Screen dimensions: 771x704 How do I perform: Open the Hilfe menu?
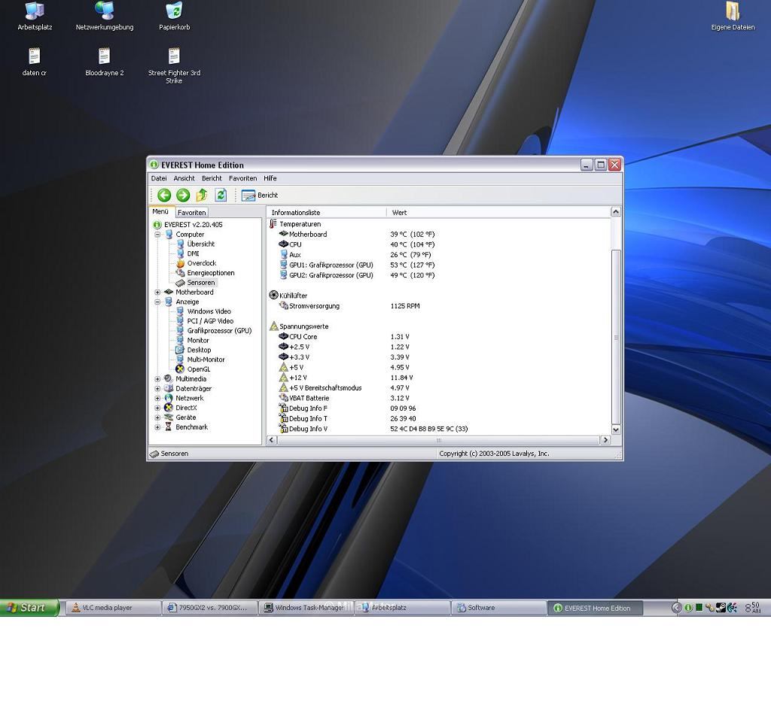point(270,178)
